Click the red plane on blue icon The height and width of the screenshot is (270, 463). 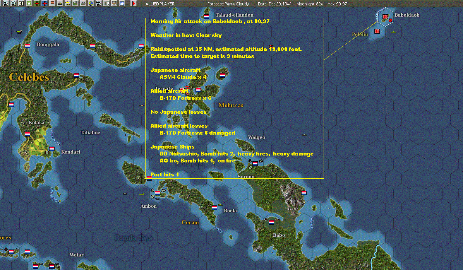(x=44, y=3)
